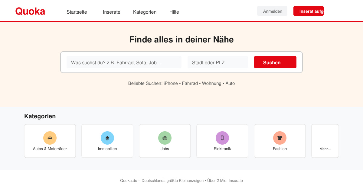Click the Jobs category label
This screenshot has height=191, width=363.
click(x=165, y=149)
